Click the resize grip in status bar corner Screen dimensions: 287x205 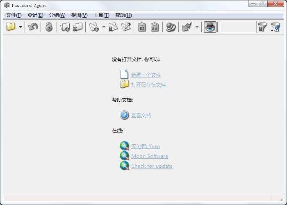tap(282, 199)
